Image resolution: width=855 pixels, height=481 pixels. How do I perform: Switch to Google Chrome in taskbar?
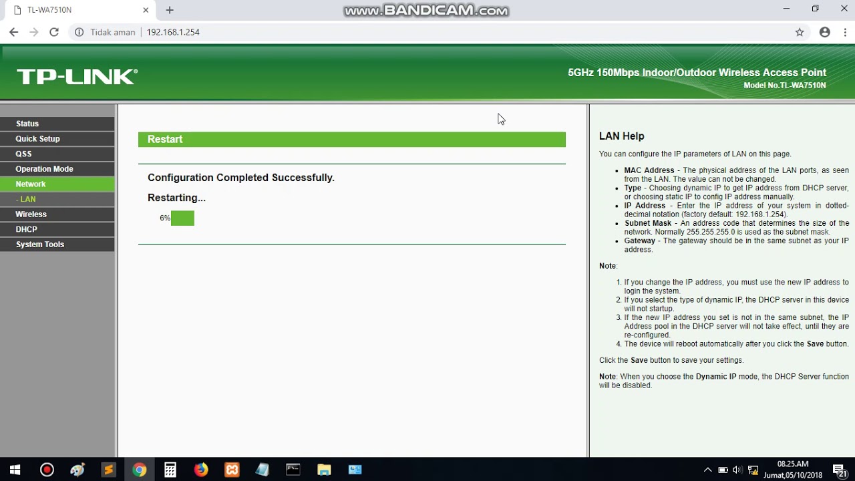click(x=139, y=470)
